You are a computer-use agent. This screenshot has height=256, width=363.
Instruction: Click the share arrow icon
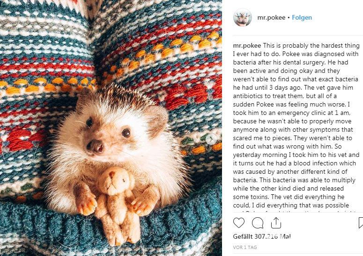point(276,222)
